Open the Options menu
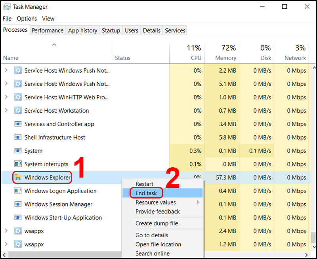The height and width of the screenshot is (259, 317). (x=27, y=19)
